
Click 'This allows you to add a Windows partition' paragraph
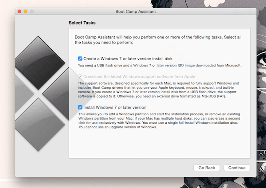click(x=159, y=121)
